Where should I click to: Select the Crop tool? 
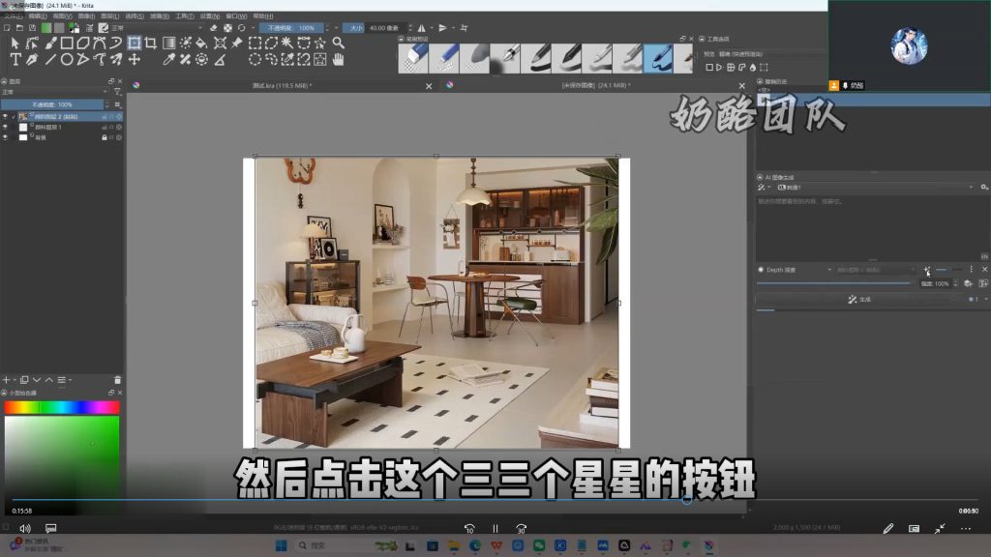point(152,44)
